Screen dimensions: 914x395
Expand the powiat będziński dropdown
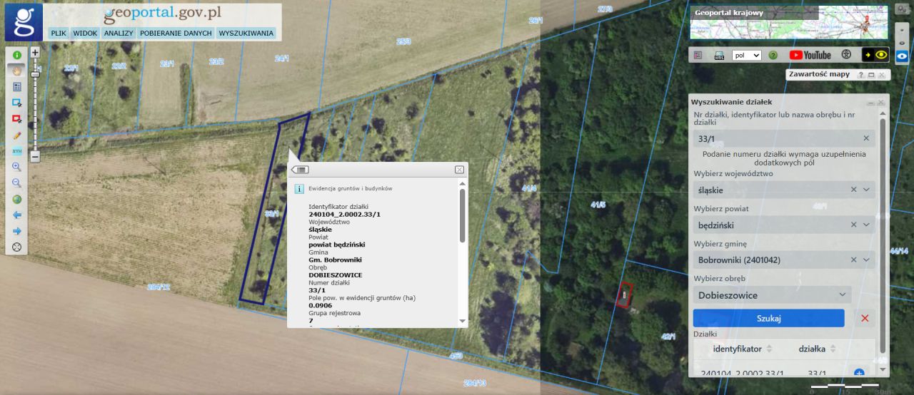pyautogui.click(x=866, y=225)
